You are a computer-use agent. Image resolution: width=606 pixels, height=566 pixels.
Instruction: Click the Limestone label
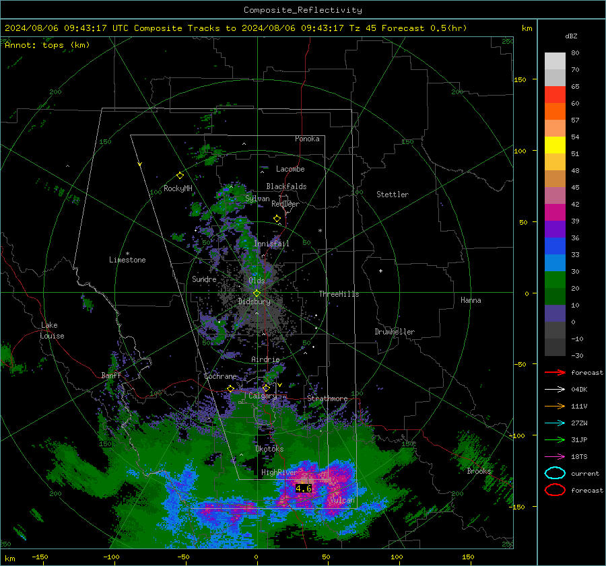tap(127, 260)
